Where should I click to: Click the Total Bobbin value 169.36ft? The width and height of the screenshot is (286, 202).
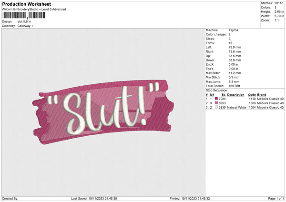click(236, 86)
